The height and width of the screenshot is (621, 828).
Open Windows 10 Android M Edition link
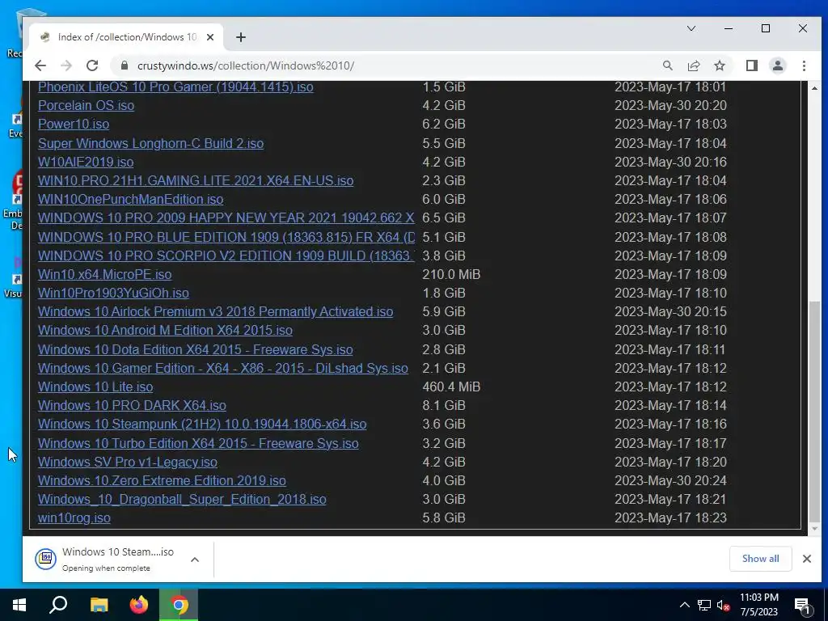pyautogui.click(x=165, y=330)
